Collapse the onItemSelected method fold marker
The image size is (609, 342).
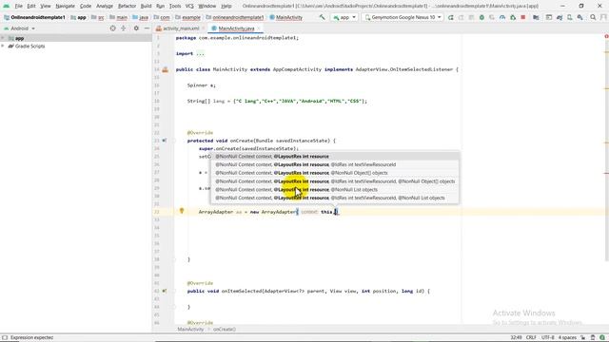pos(174,291)
